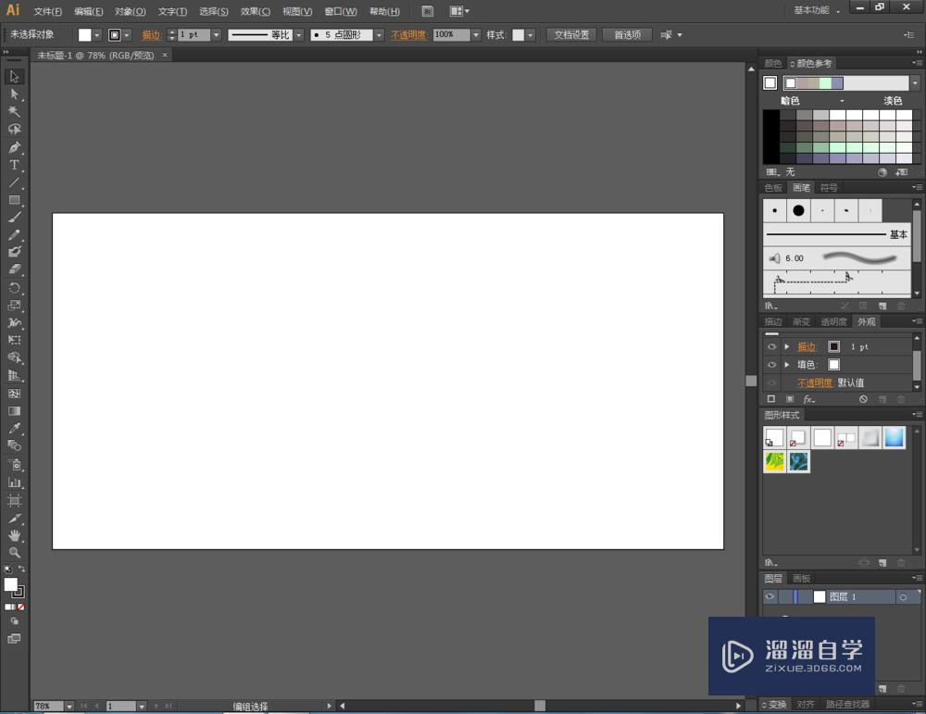Select the Hand tool
This screenshot has height=714, width=926.
tap(14, 535)
